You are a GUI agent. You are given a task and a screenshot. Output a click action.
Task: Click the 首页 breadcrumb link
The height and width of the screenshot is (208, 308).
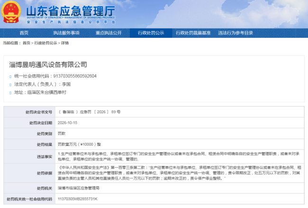(27, 43)
